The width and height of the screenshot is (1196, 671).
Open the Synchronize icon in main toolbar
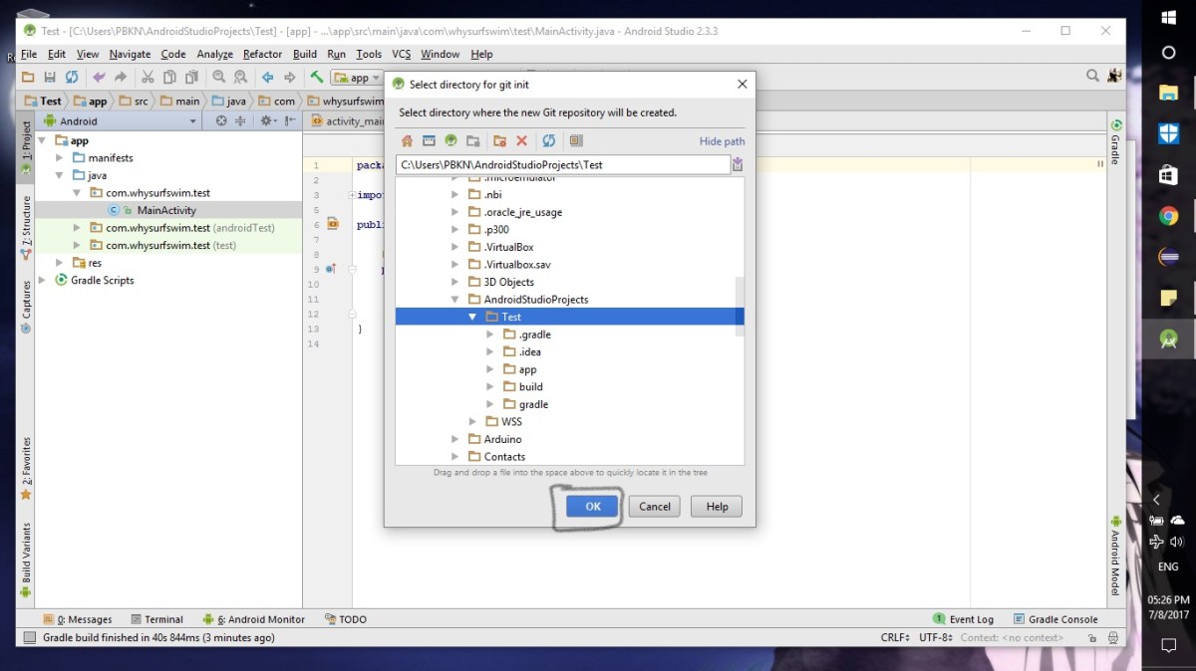tap(71, 77)
